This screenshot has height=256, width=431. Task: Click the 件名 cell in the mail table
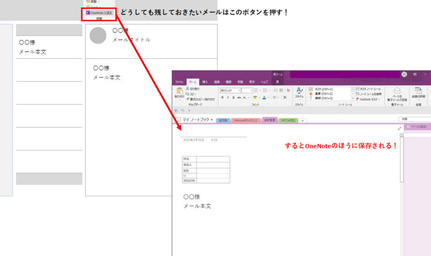(x=190, y=159)
